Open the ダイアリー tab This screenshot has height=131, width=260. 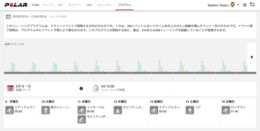tap(75, 5)
